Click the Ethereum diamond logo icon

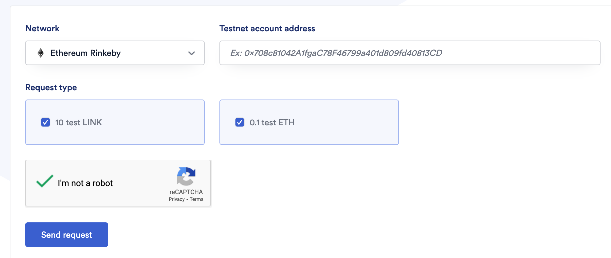coord(41,53)
